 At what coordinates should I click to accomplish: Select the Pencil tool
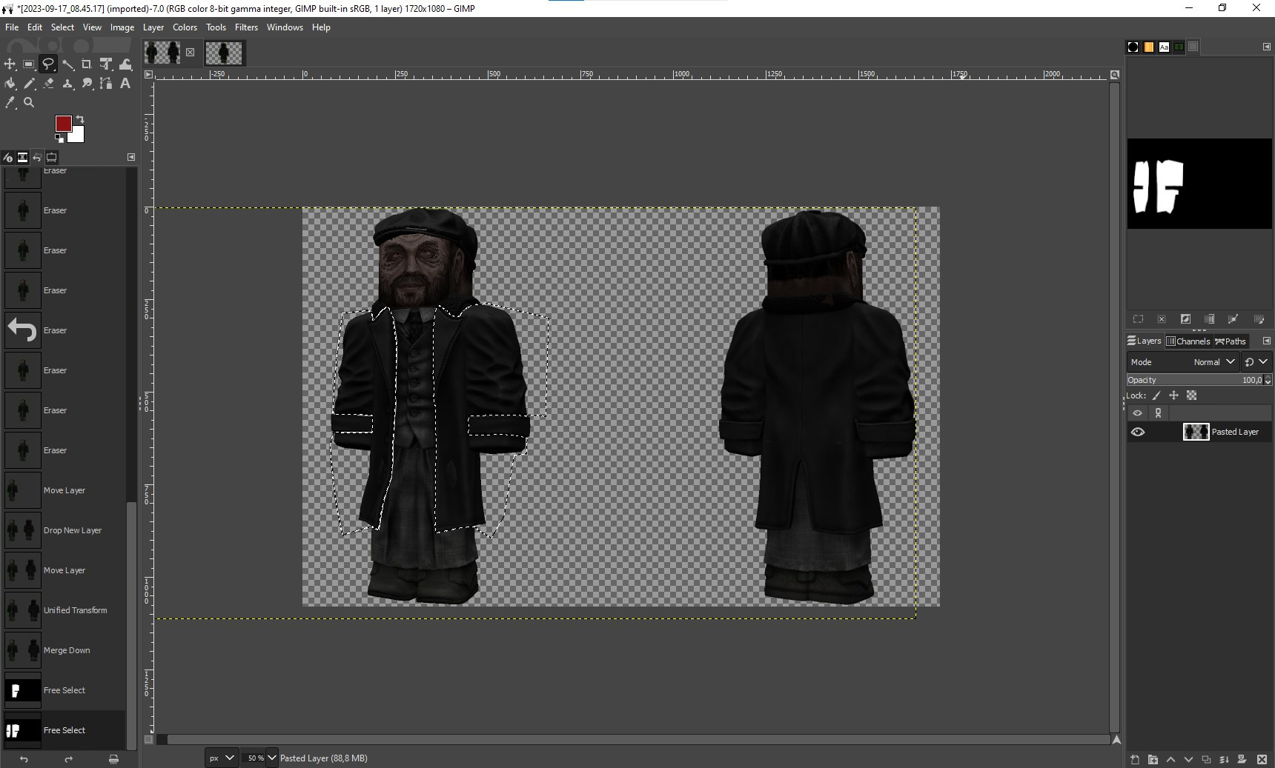29,84
